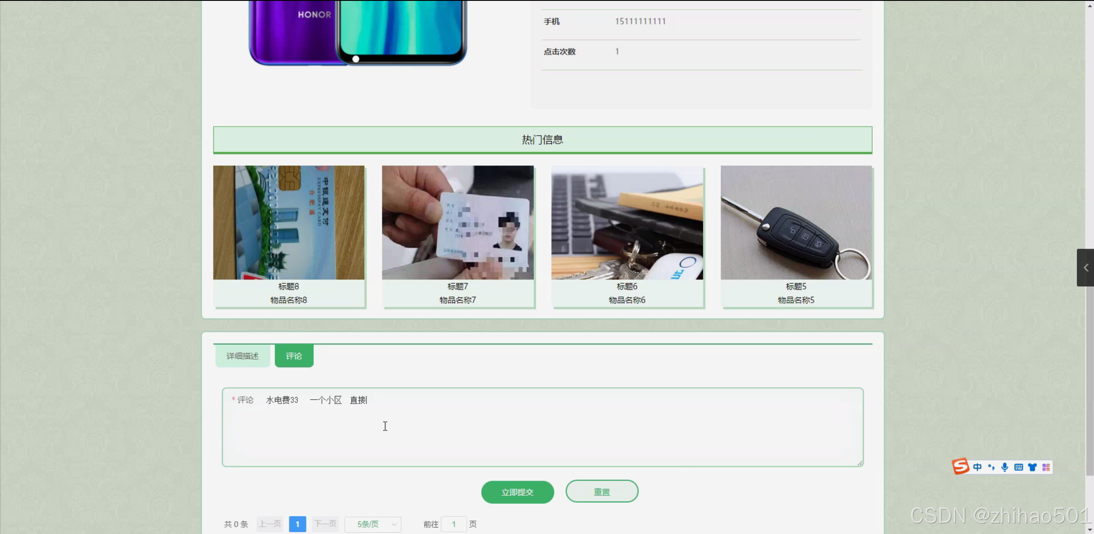The image size is (1094, 534).
Task: Open the 标题8 bank card thumbnail
Action: (x=289, y=223)
